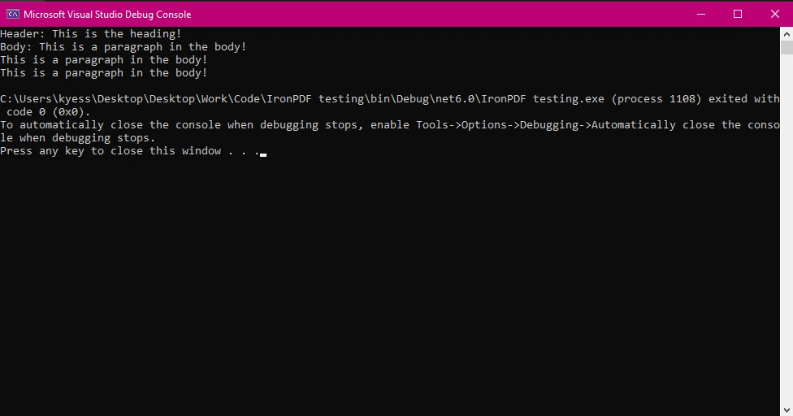Click the scrollbar up arrow
This screenshot has width=793, height=416.
point(786,33)
